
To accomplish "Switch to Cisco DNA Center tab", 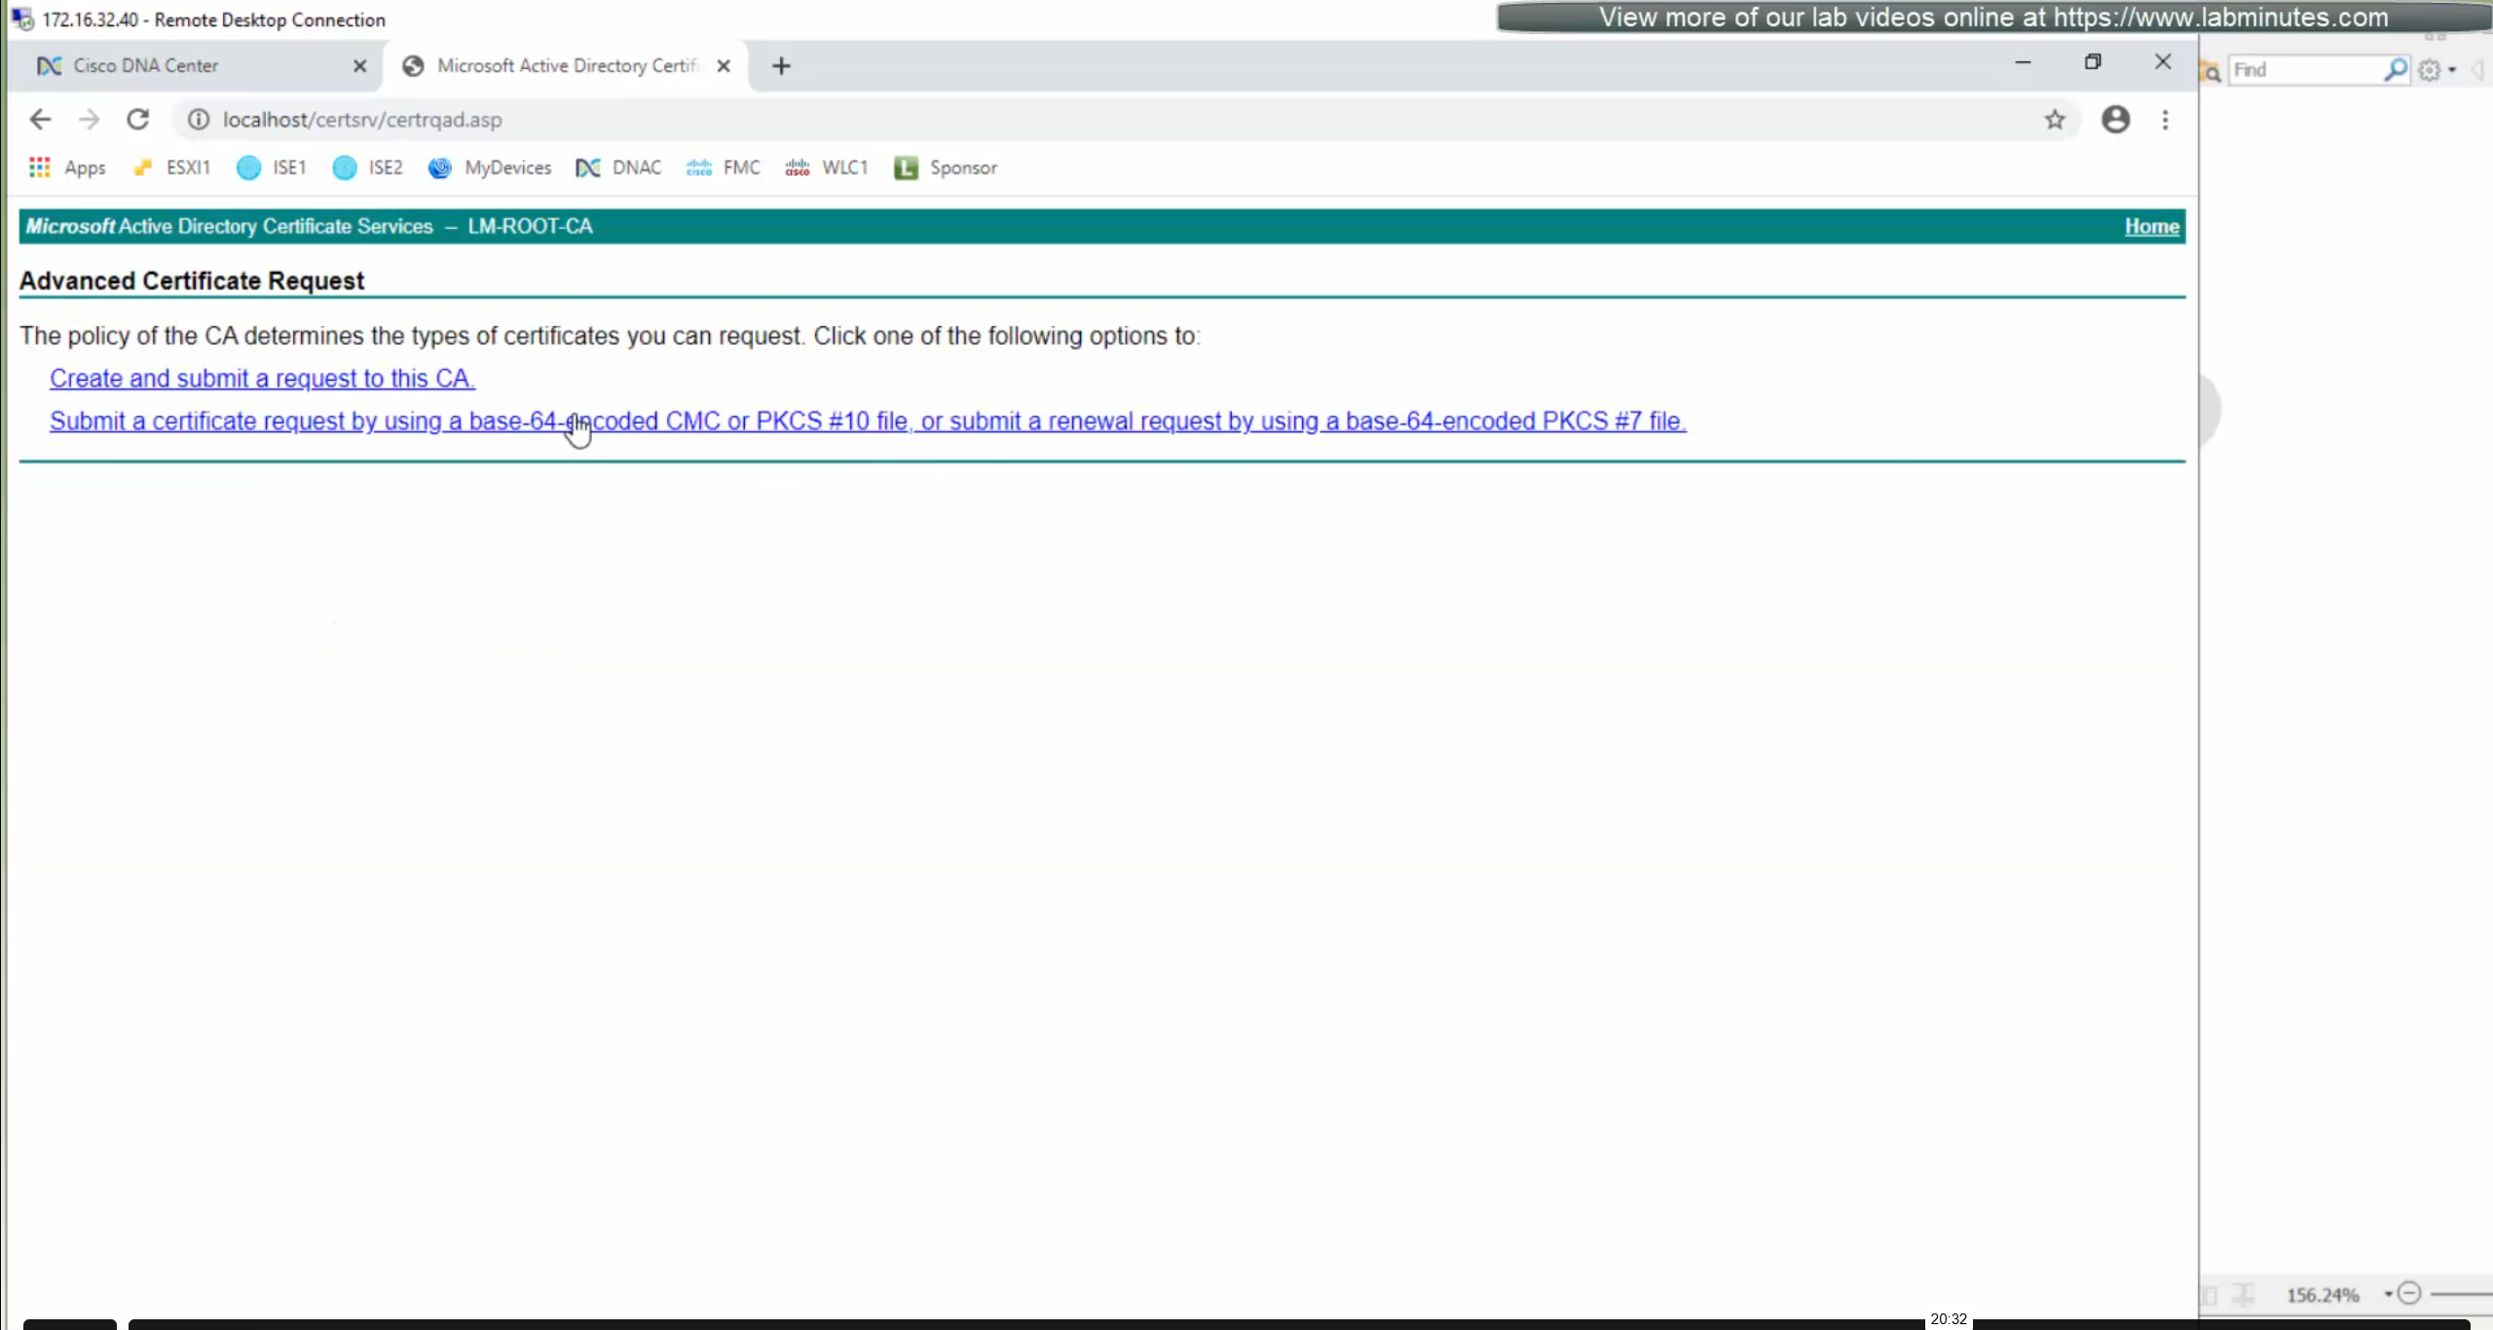I will pos(146,65).
